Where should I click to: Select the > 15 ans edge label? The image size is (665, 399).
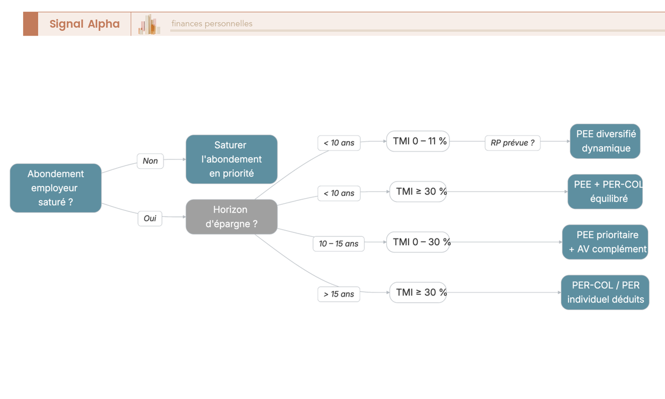[339, 294]
